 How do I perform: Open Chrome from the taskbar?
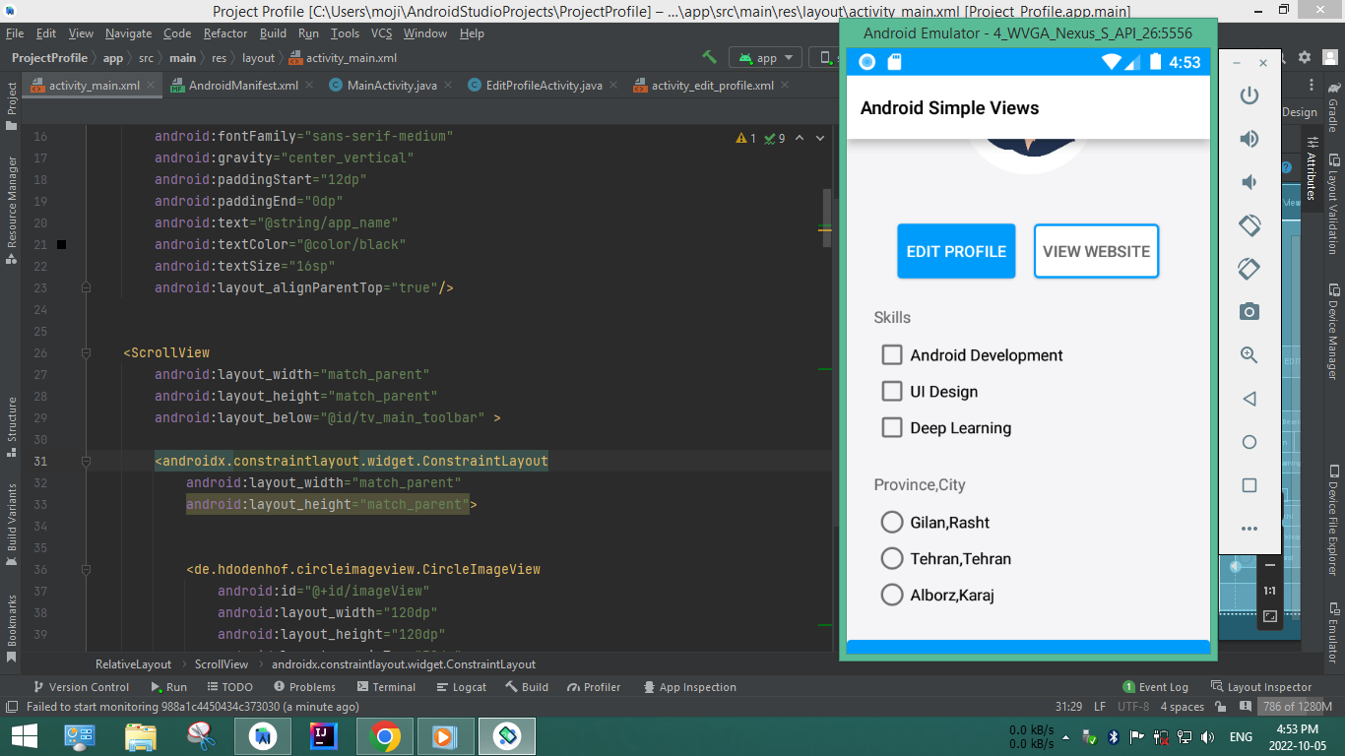coord(385,736)
